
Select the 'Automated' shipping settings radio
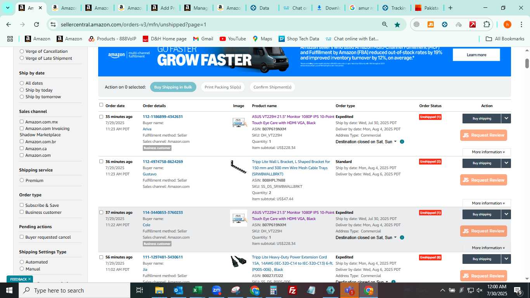point(22,262)
